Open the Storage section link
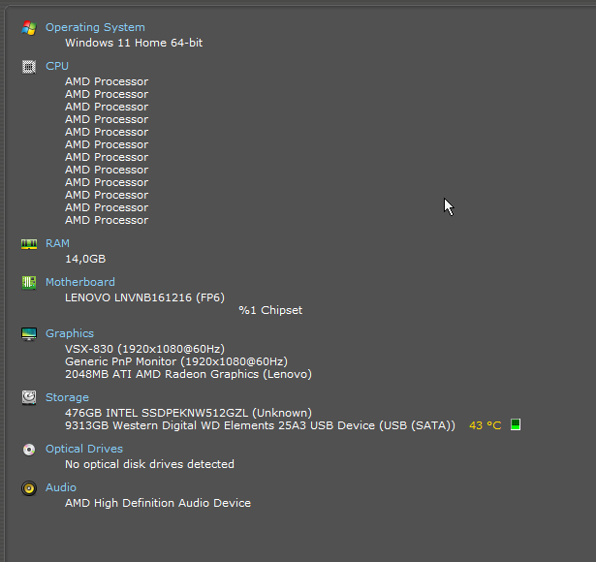This screenshot has width=596, height=562. 67,397
